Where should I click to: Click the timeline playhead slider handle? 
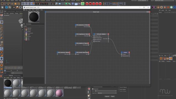coord(5,71)
